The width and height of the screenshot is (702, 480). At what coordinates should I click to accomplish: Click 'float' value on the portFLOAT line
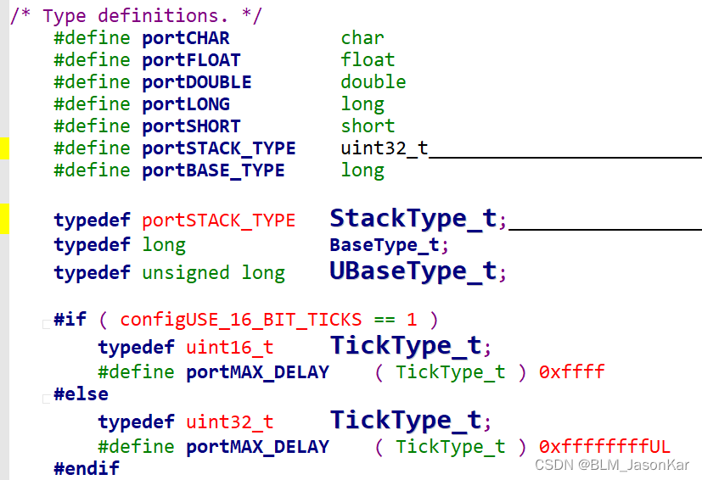coord(368,60)
